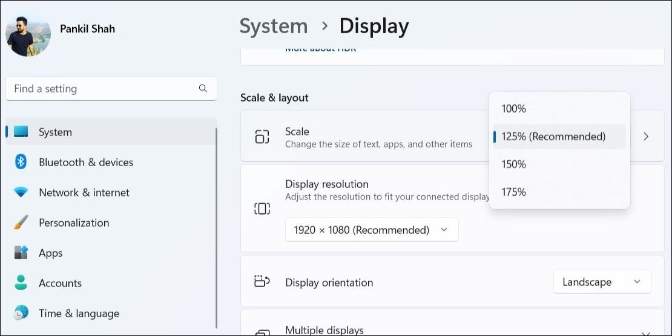Click the Apps icon in sidebar
The width and height of the screenshot is (672, 336).
pyautogui.click(x=21, y=253)
